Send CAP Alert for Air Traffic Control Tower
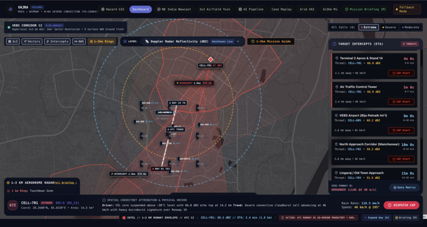 coord(401,102)
